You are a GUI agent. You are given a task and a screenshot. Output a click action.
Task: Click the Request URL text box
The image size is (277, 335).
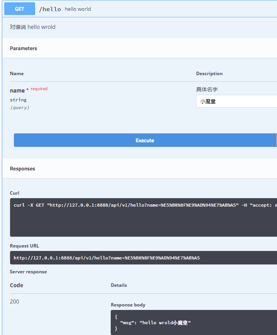[x=144, y=258]
